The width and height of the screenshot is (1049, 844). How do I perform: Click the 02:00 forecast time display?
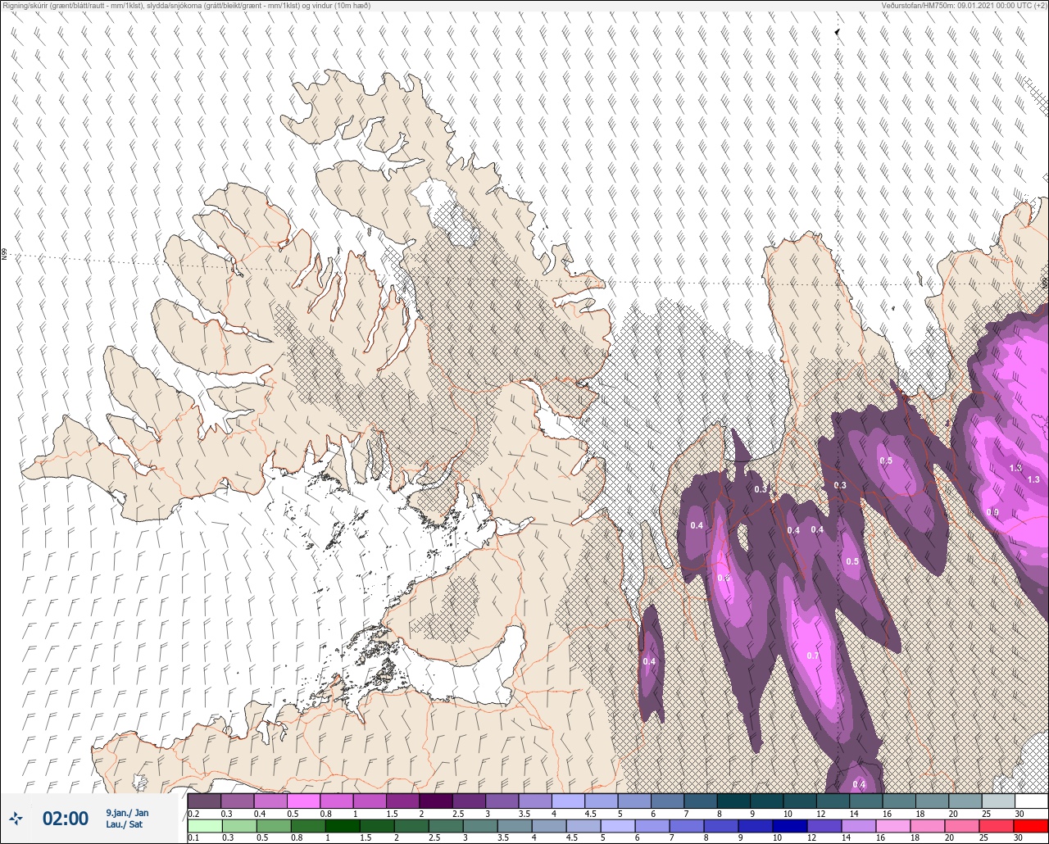(x=66, y=819)
